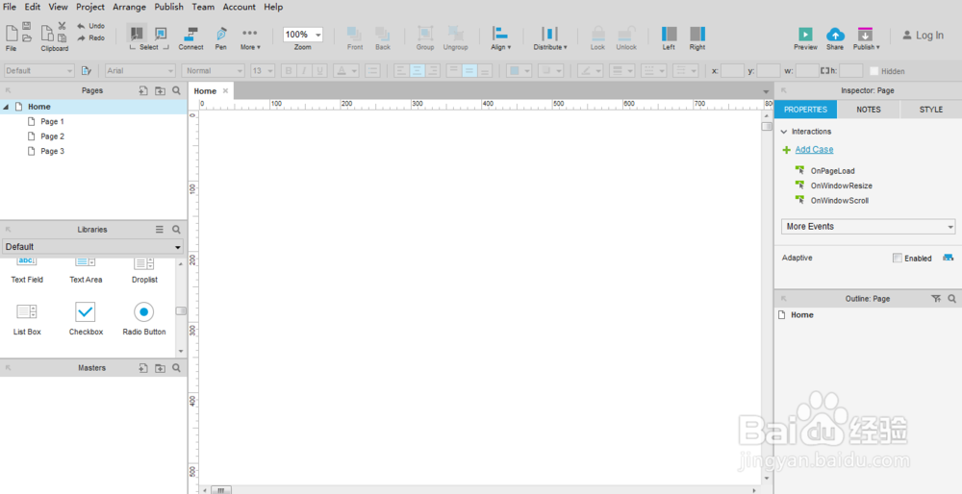Image resolution: width=962 pixels, height=494 pixels.
Task: Open the Arial font dropdown
Action: (140, 71)
